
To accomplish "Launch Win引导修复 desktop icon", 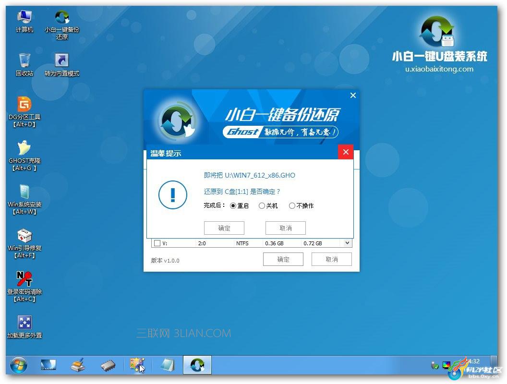I will tap(24, 243).
